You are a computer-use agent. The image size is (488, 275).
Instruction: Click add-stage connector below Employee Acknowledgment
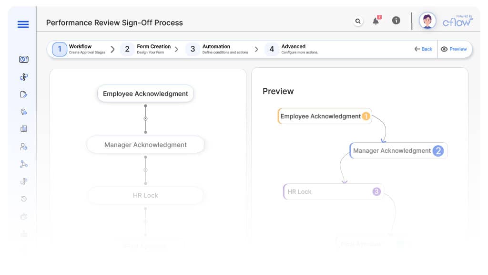pyautogui.click(x=145, y=118)
